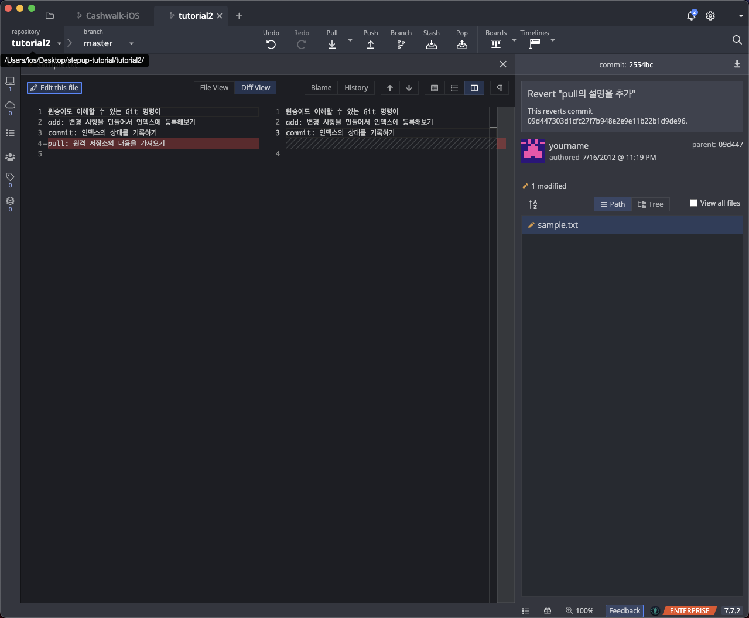Image resolution: width=749 pixels, height=618 pixels.
Task: Pop the stash with Pop icon
Action: pos(461,45)
